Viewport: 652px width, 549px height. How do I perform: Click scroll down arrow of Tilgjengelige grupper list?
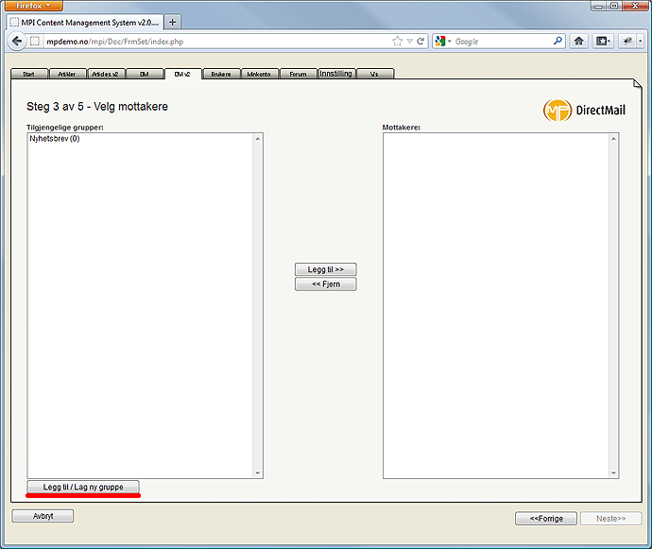click(257, 472)
